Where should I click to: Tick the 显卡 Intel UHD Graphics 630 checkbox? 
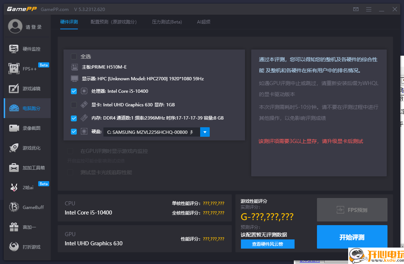[x=74, y=105]
